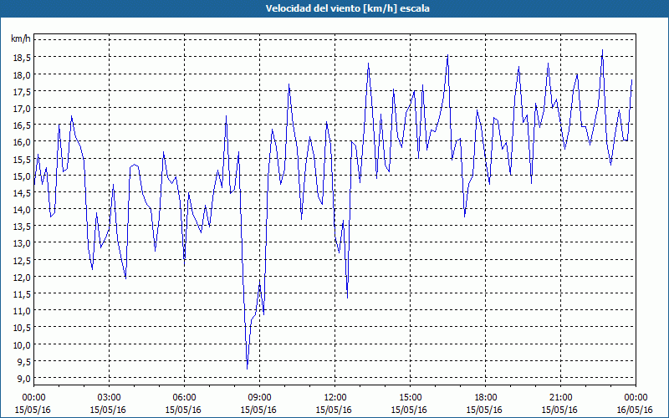
Task: Click the '15/05/16' date under '21:00'
Action: (560, 410)
